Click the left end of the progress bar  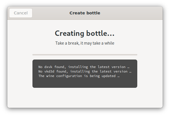[34, 54]
